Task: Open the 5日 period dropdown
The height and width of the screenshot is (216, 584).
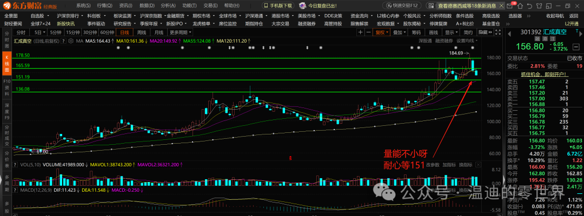Action: [38, 32]
